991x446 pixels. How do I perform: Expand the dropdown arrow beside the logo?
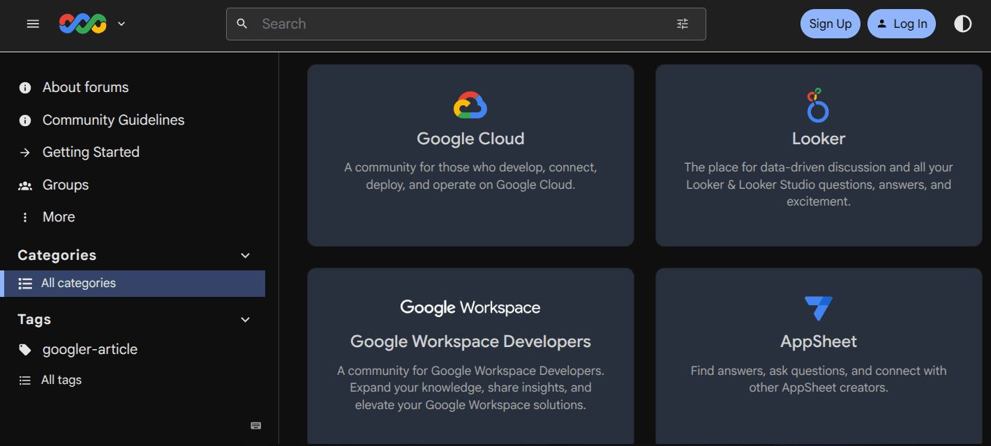pyautogui.click(x=121, y=24)
